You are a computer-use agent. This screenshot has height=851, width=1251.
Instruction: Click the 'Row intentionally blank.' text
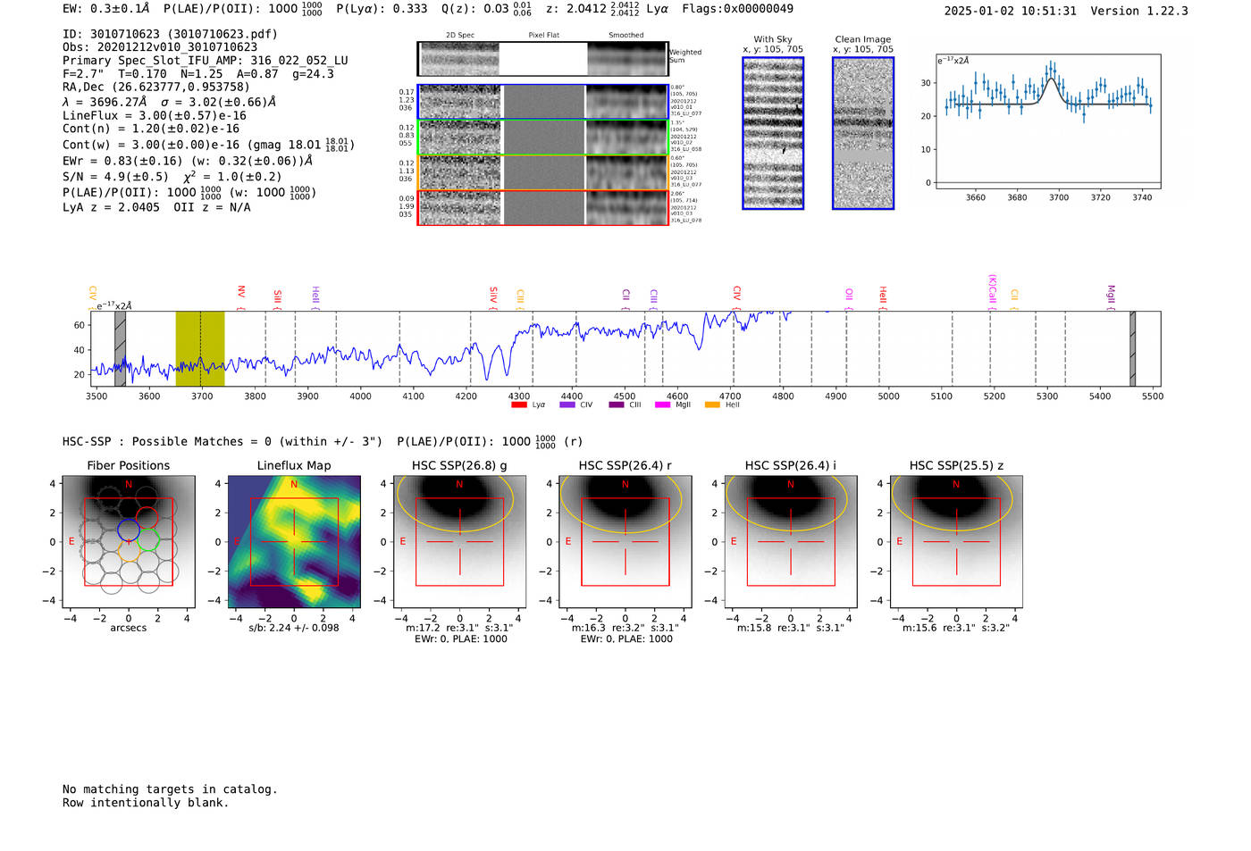pyautogui.click(x=146, y=803)
